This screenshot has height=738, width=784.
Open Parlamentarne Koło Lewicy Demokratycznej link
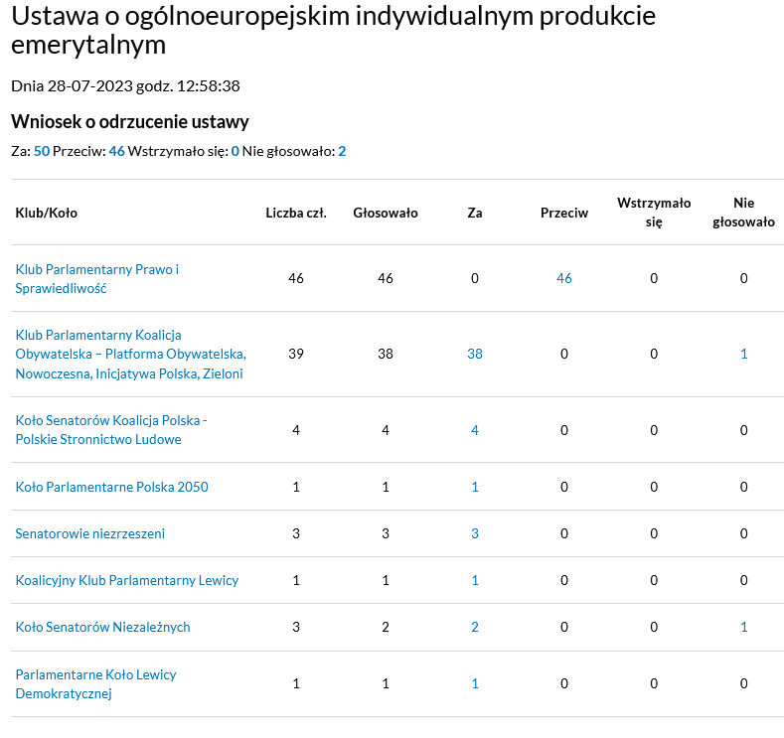click(x=96, y=684)
